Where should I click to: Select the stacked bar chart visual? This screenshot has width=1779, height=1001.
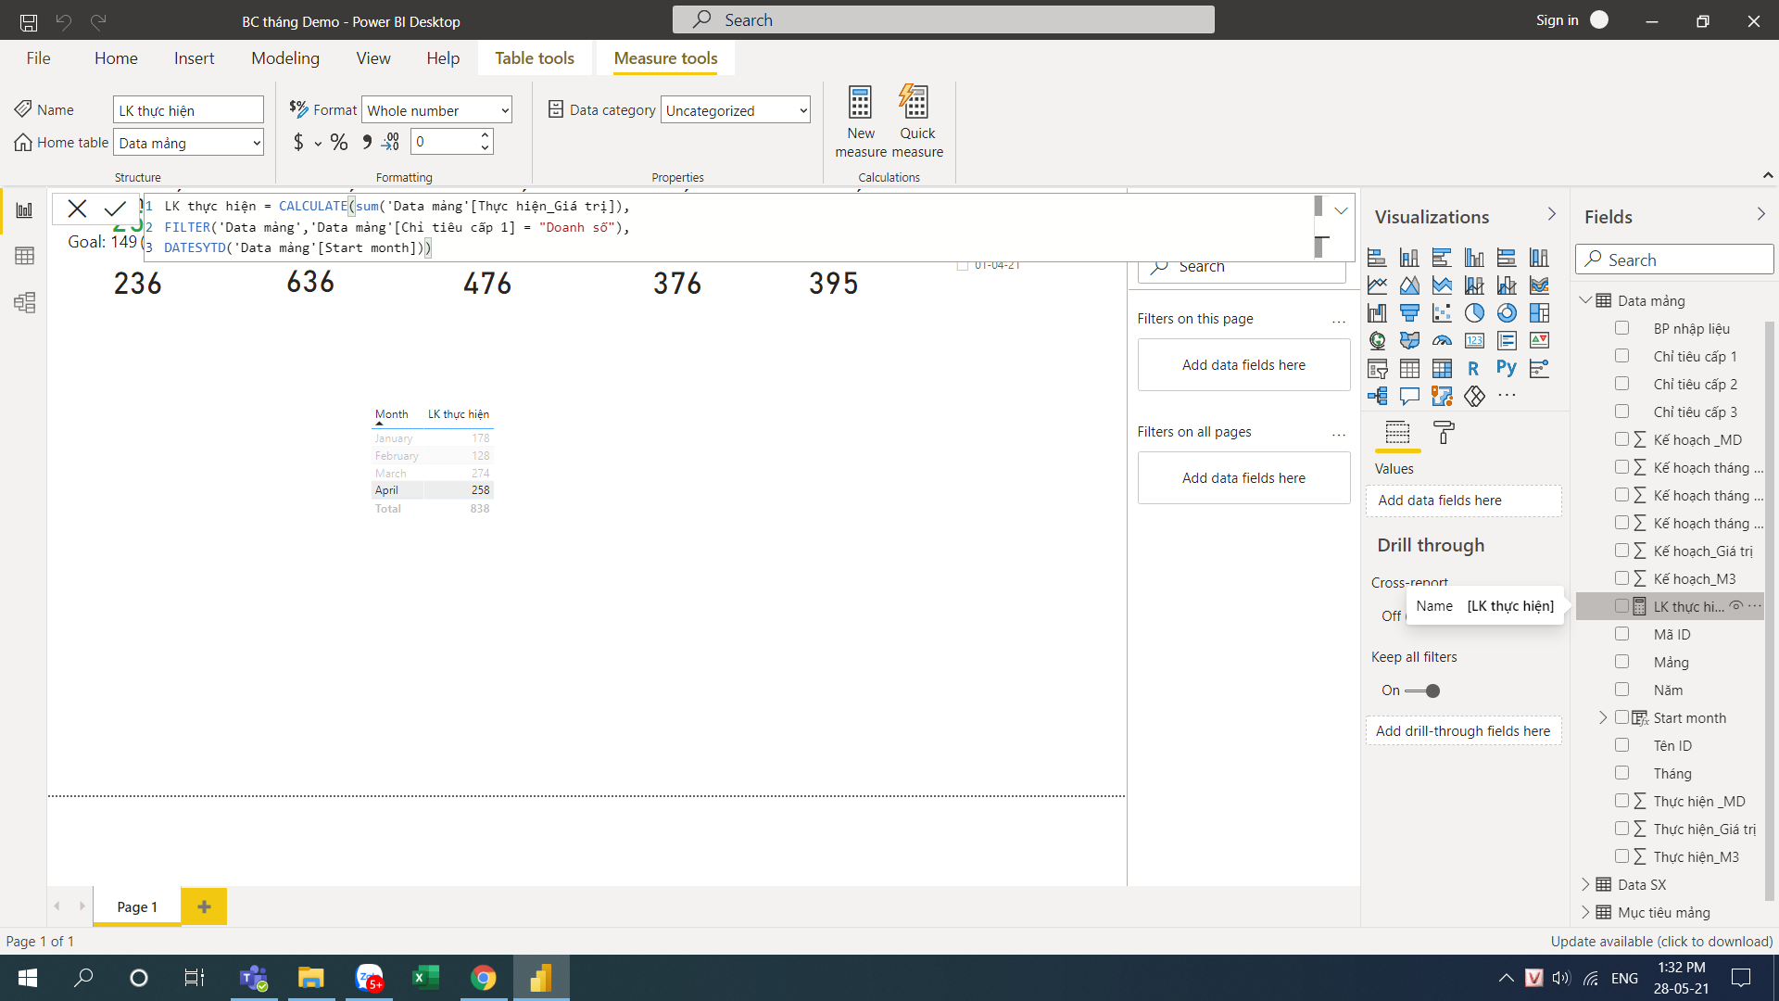click(x=1377, y=258)
